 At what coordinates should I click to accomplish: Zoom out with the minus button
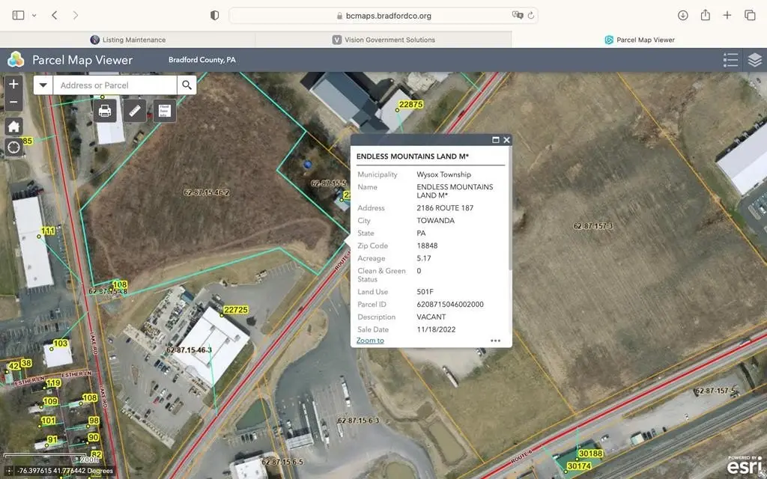pos(13,102)
